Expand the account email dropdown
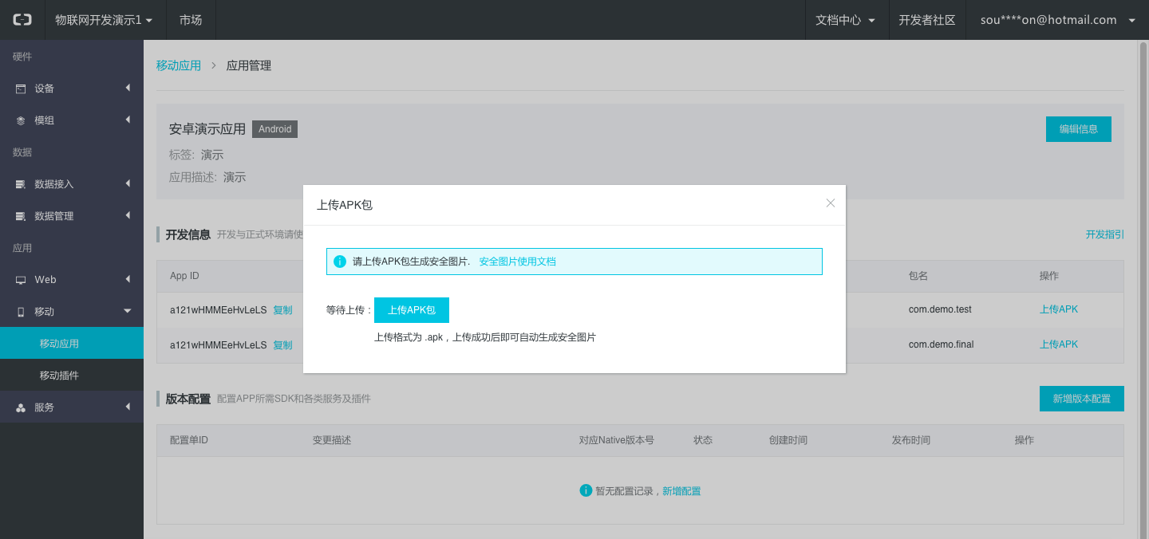1149x539 pixels. coord(1057,20)
